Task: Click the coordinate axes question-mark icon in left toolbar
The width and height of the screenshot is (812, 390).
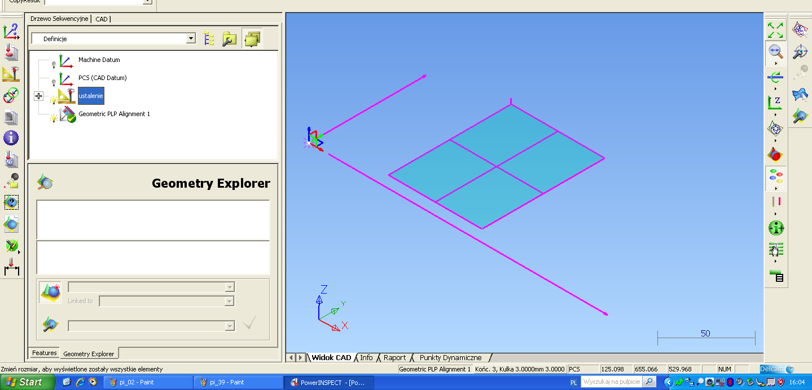Action: (11, 32)
